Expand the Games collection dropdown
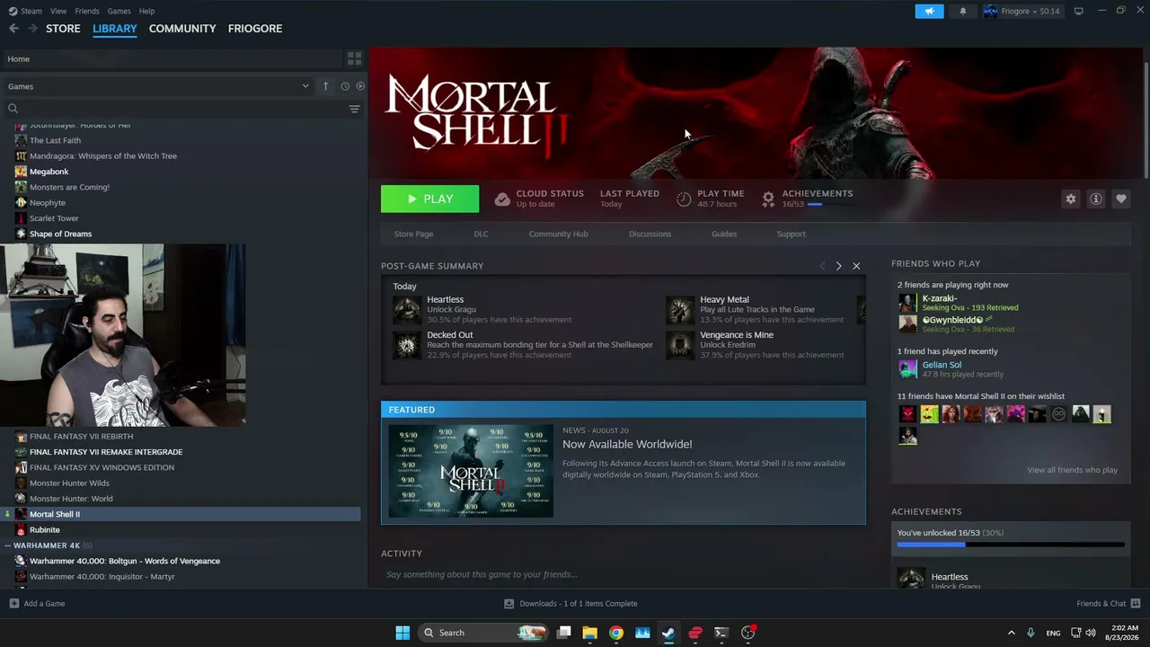Viewport: 1150px width, 647px height. (x=305, y=86)
